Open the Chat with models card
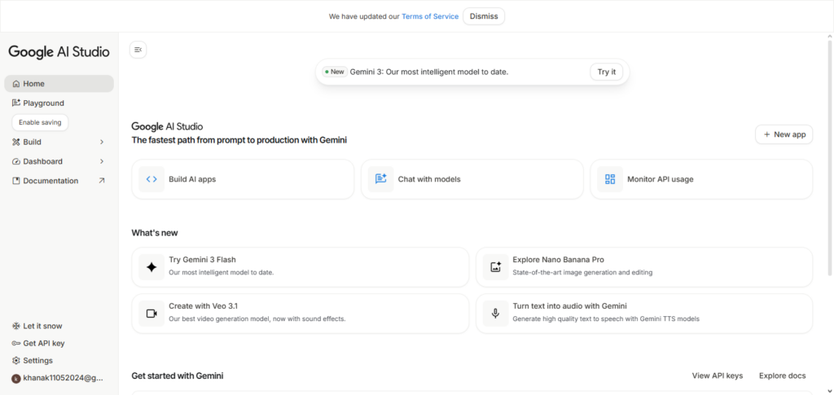 pos(472,179)
